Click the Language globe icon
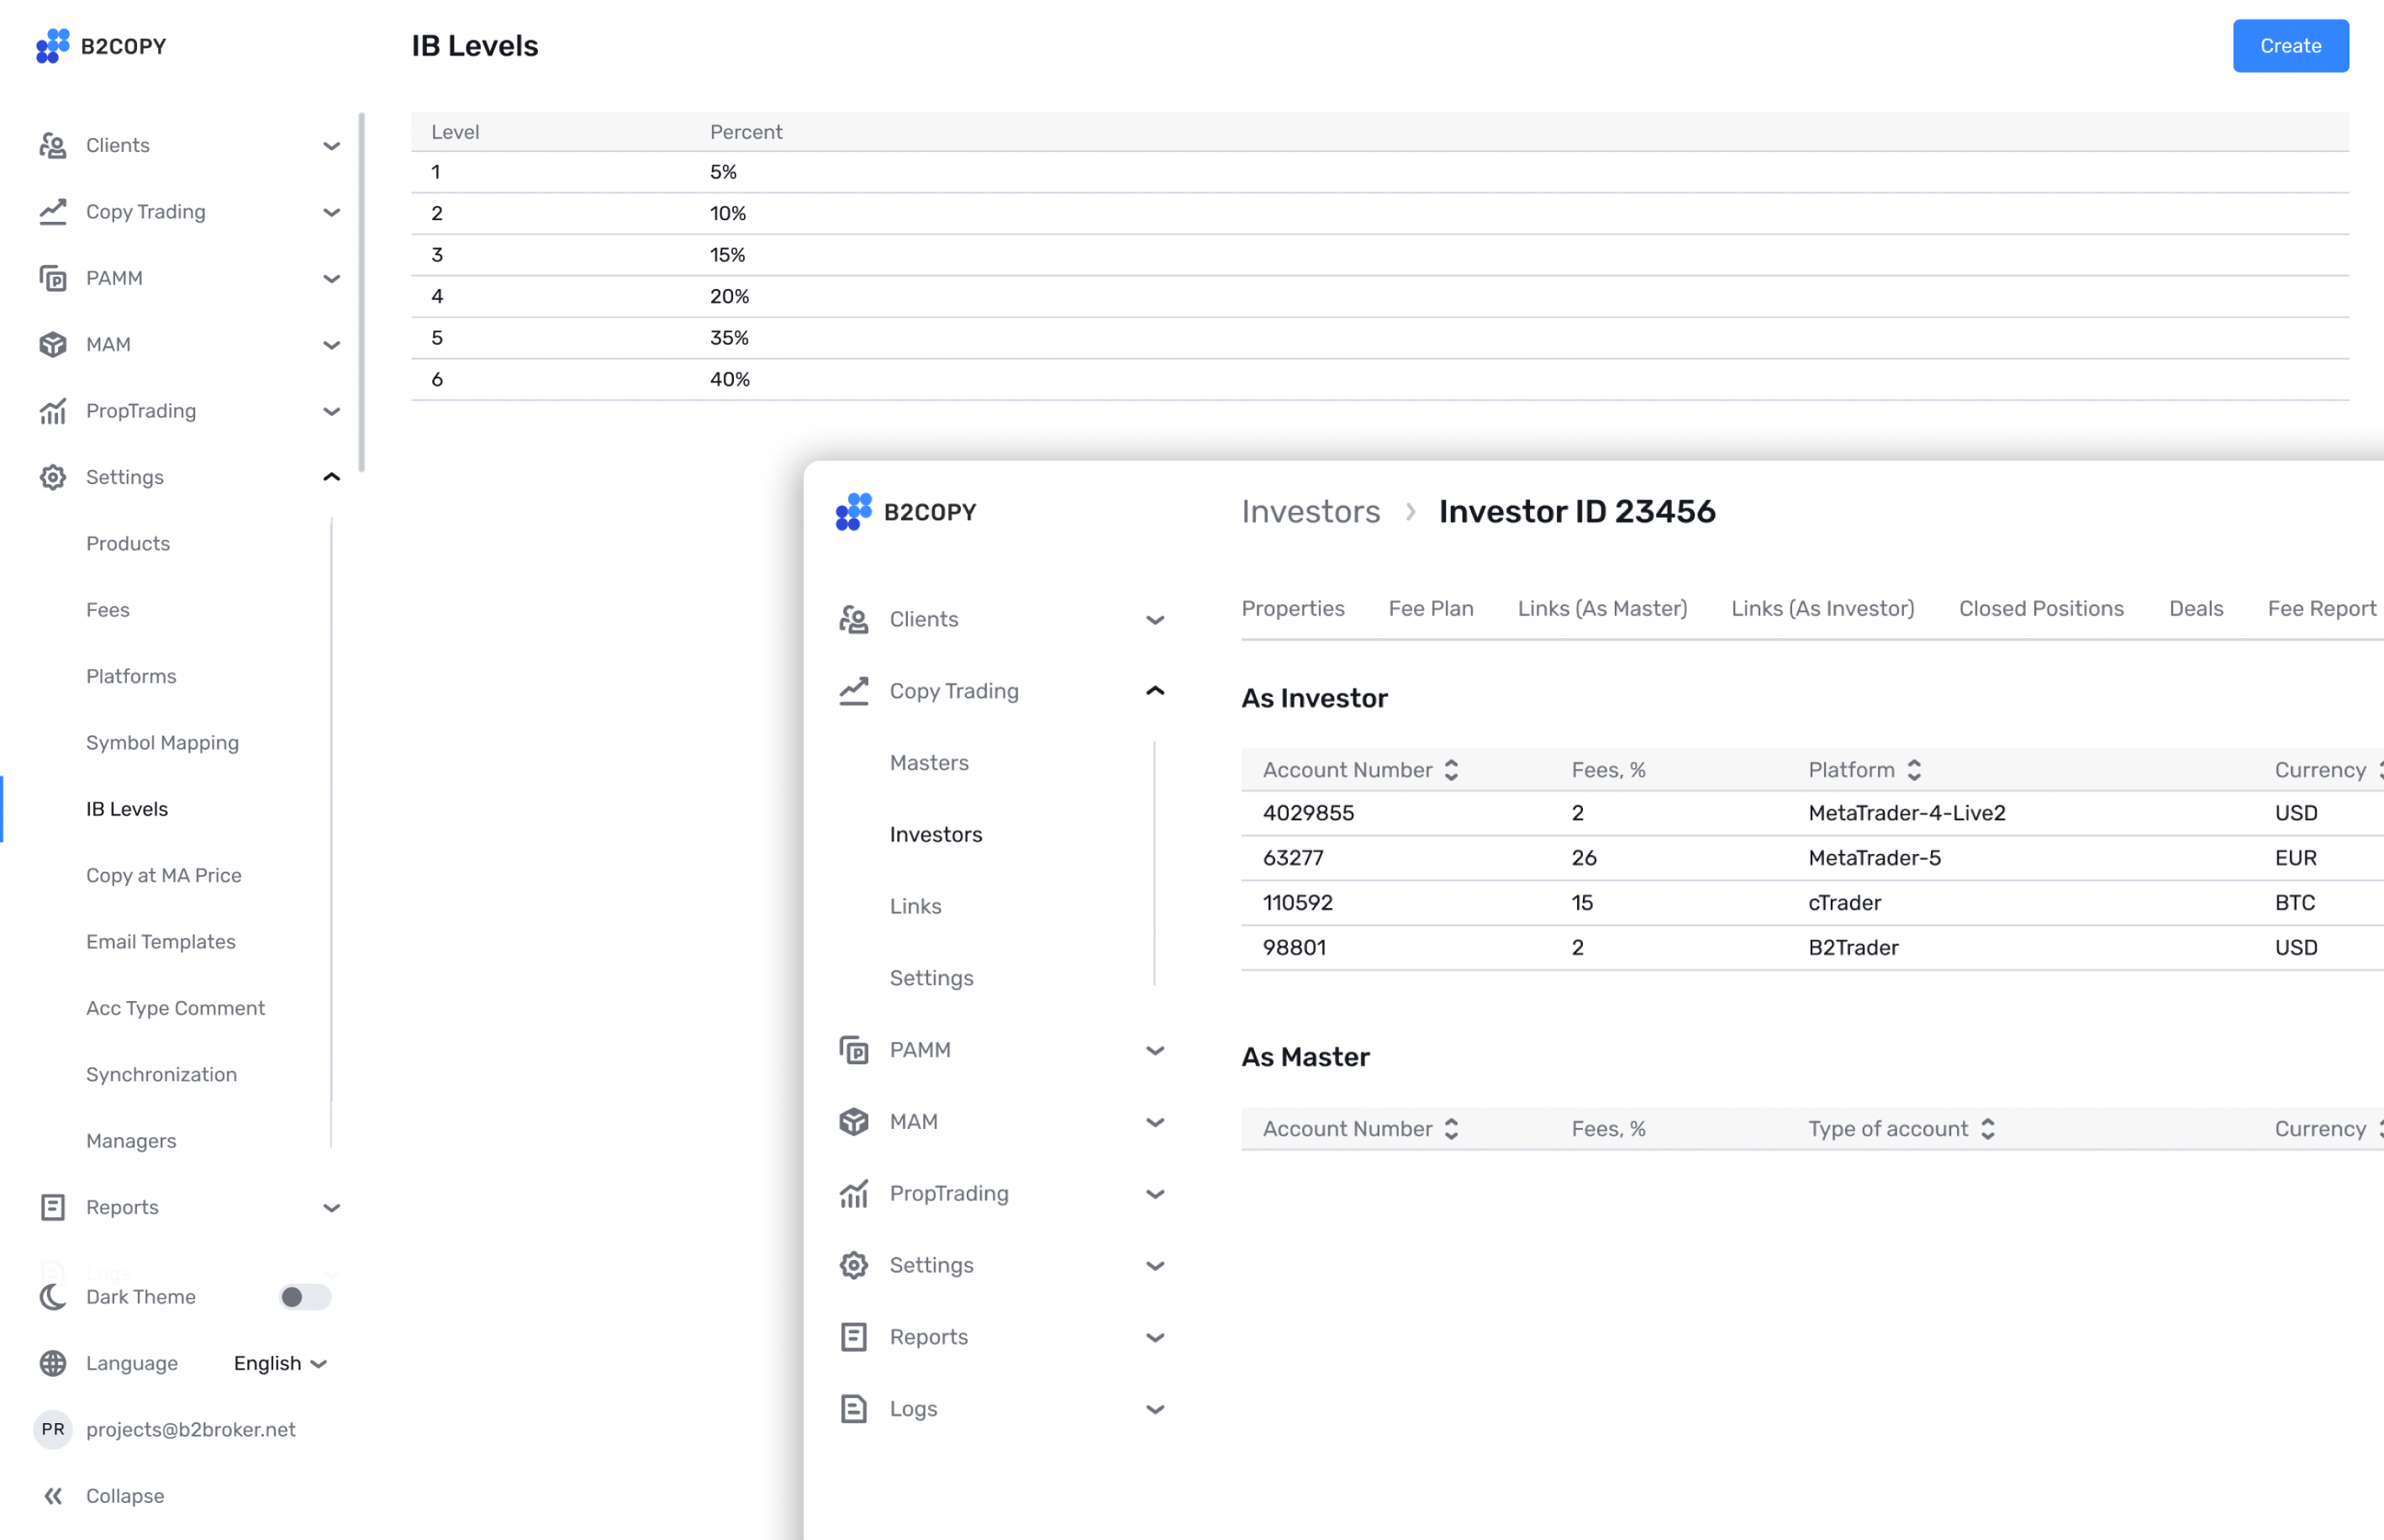The width and height of the screenshot is (2384, 1540). tap(53, 1363)
